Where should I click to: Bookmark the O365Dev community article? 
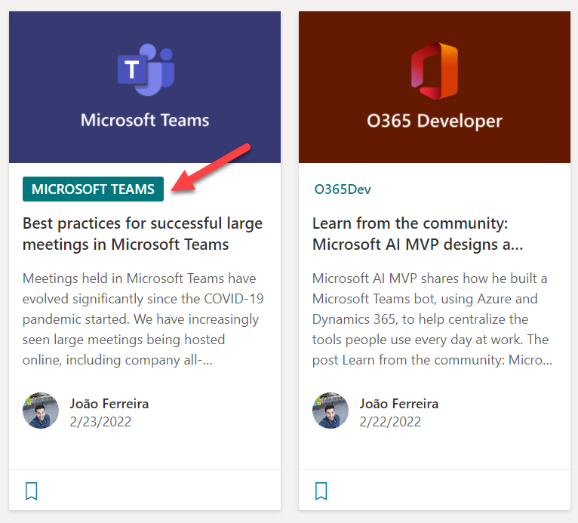pos(321,491)
